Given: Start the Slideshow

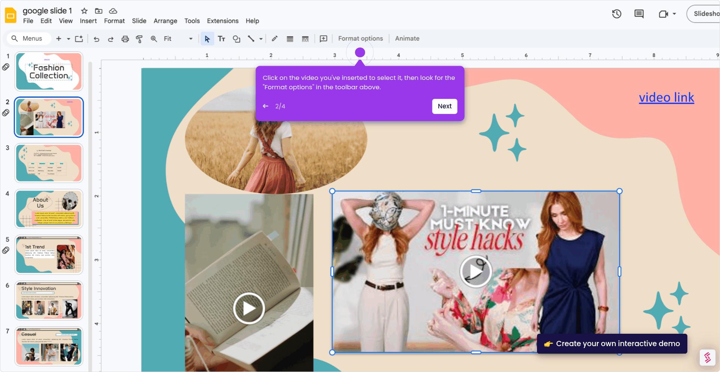Looking at the screenshot, I should coord(704,14).
